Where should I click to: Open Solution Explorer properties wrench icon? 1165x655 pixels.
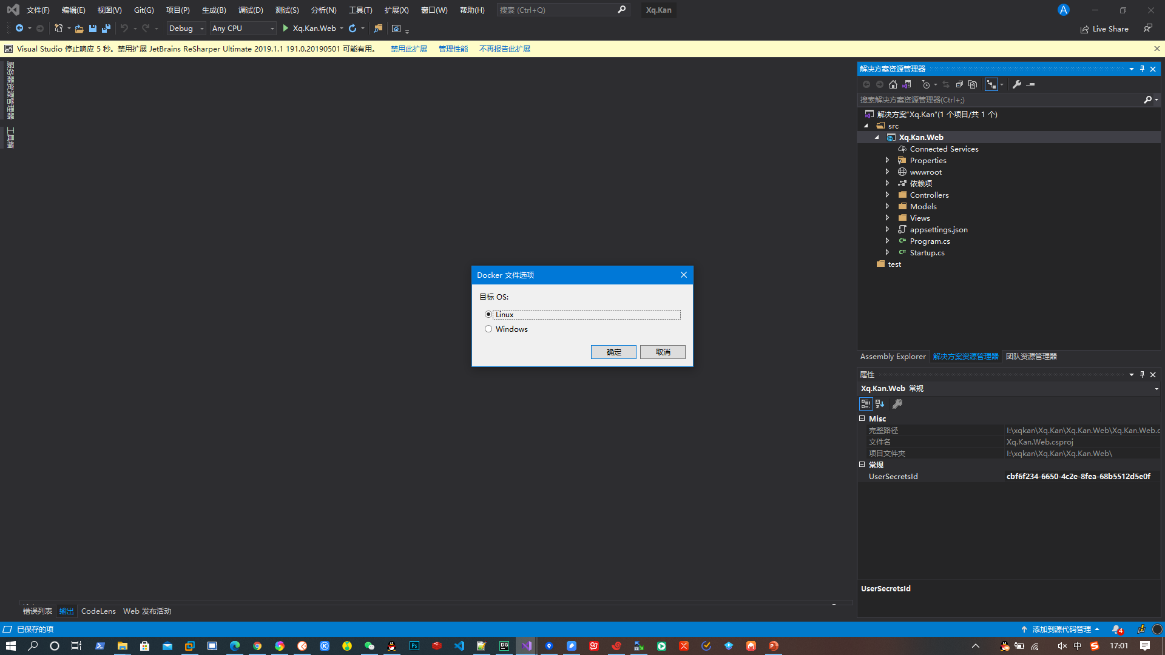pos(1017,85)
